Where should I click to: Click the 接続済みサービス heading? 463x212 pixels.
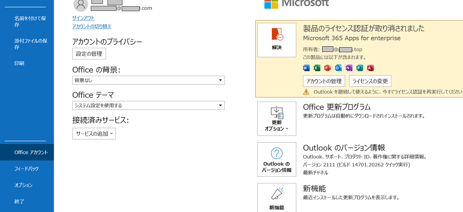click(x=100, y=120)
